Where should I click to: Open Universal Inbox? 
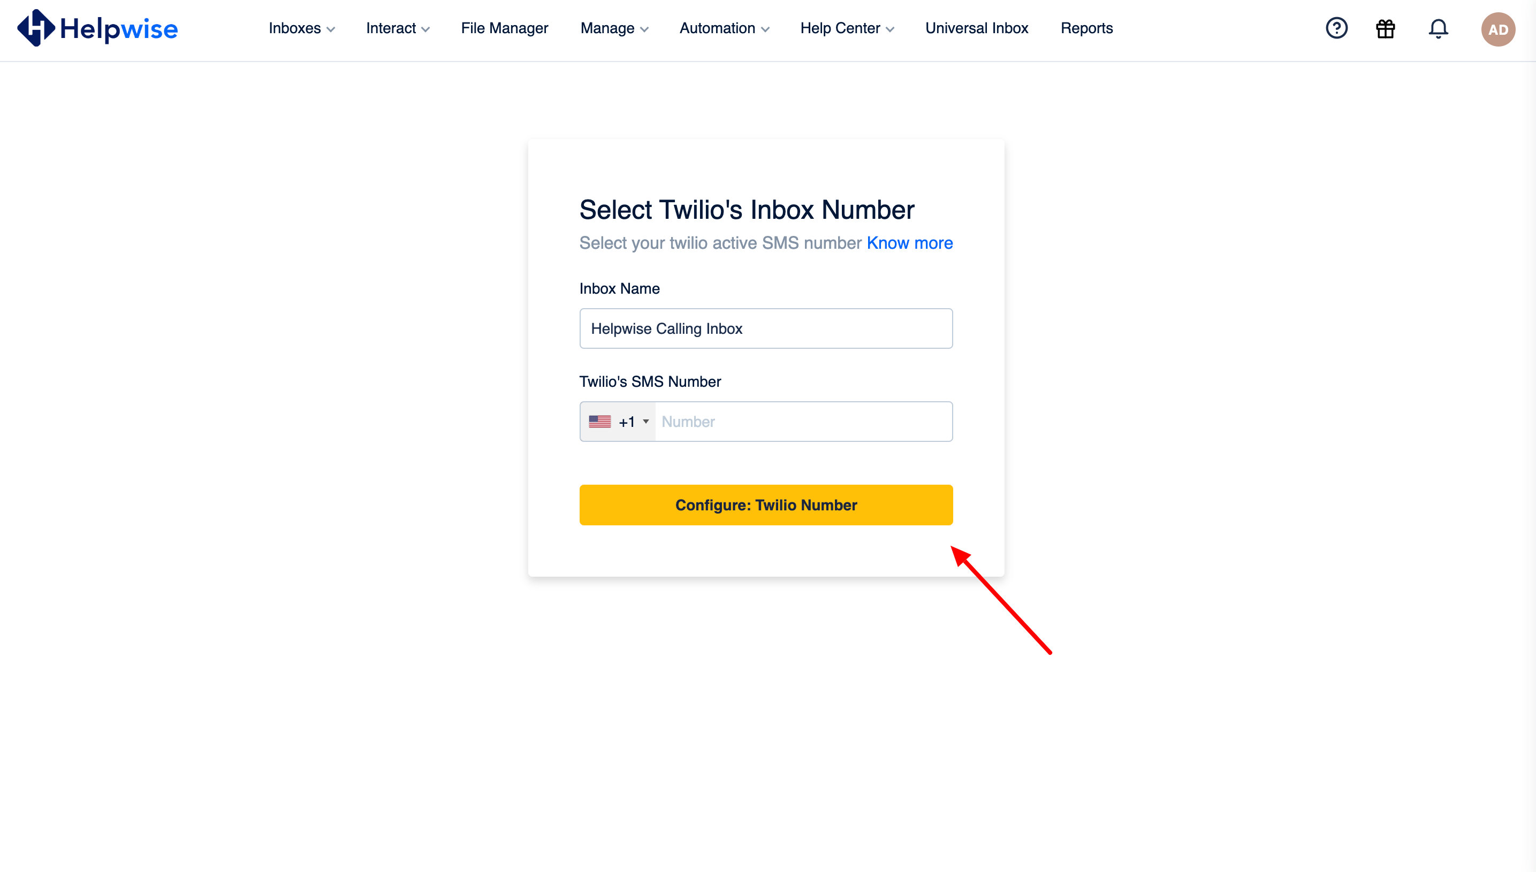(x=977, y=28)
